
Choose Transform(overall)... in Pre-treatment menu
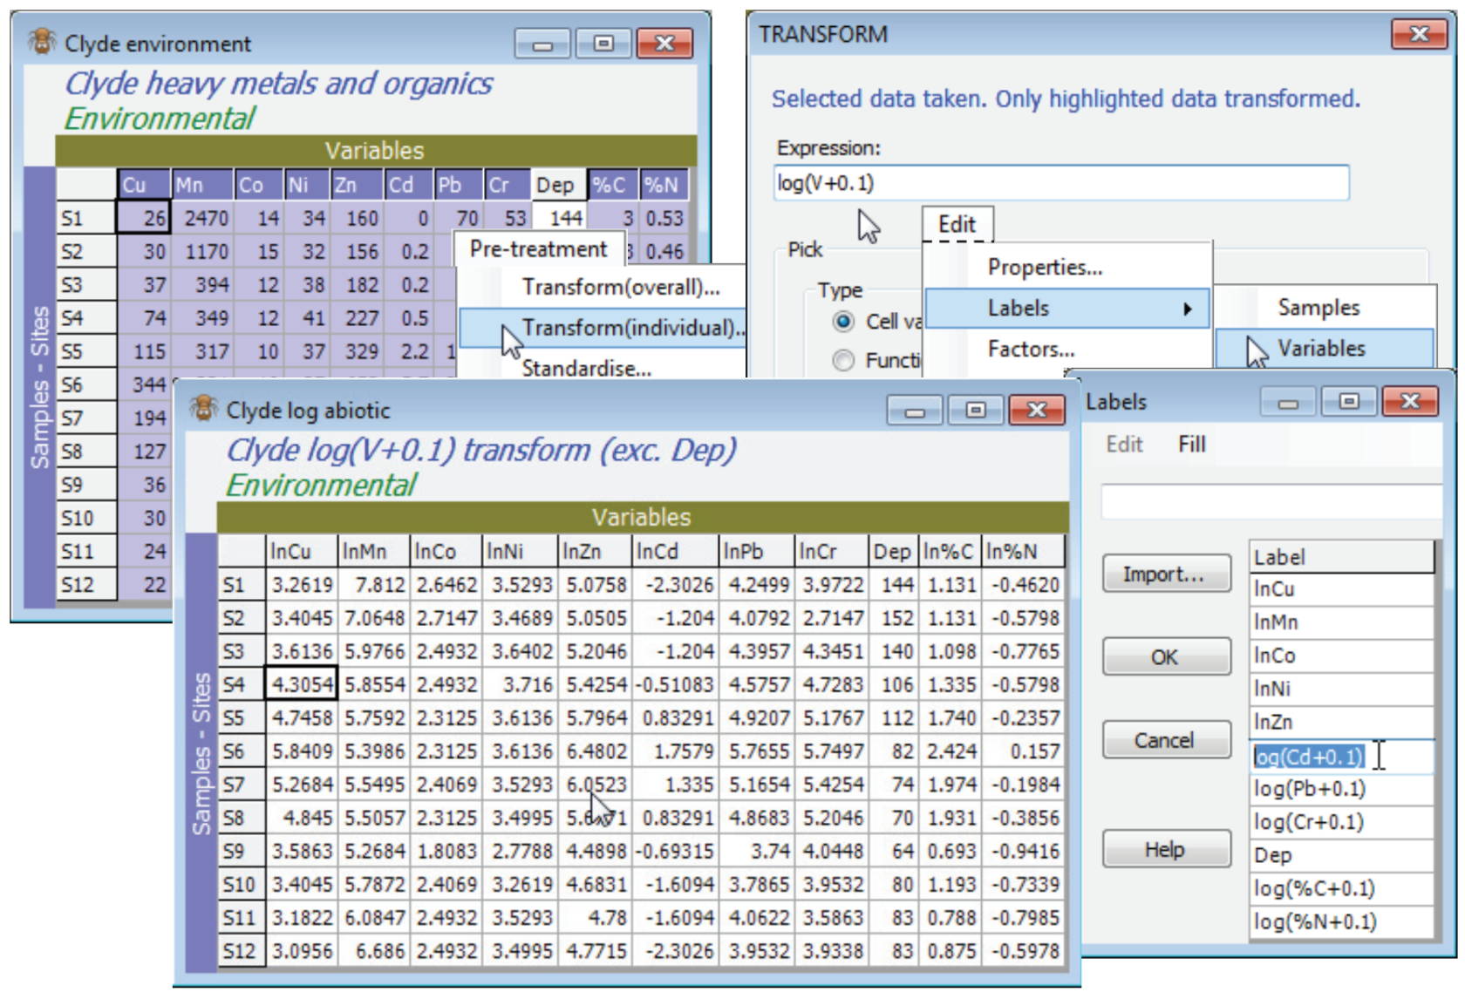pyautogui.click(x=621, y=287)
